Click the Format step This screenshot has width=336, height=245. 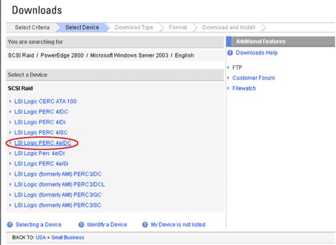[178, 27]
